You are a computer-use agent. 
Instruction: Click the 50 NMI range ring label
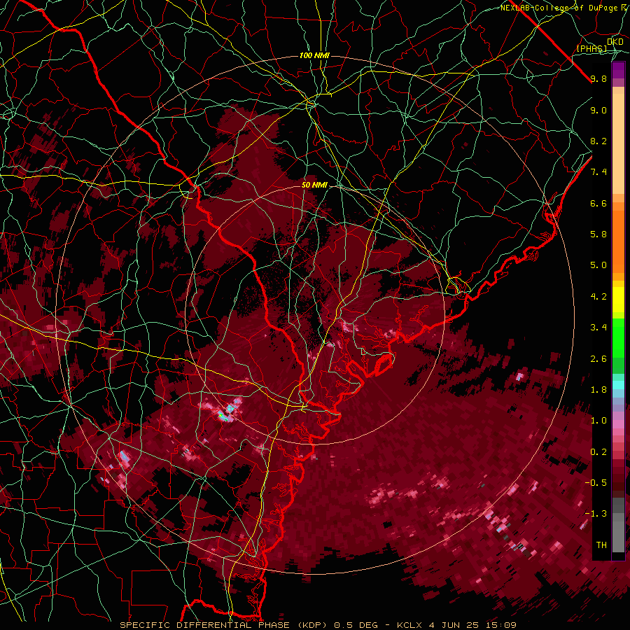[314, 185]
